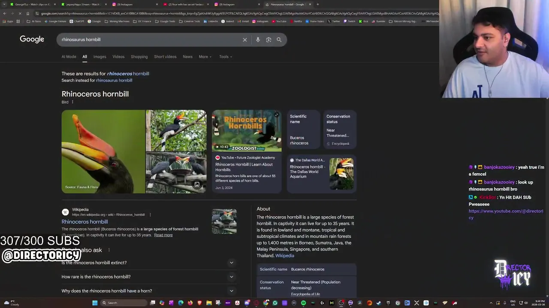
Task: Switch to Shopping results tab
Action: [139, 57]
